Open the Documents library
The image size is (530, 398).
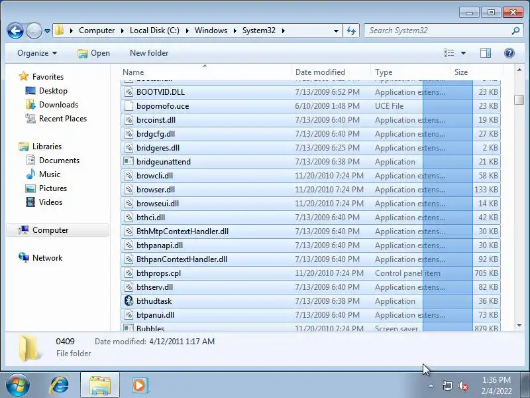[59, 161]
